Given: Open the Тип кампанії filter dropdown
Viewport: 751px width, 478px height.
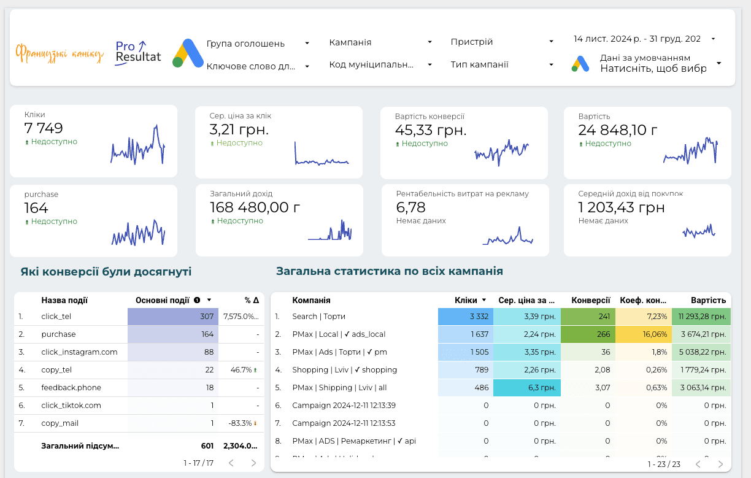Looking at the screenshot, I should tap(503, 64).
